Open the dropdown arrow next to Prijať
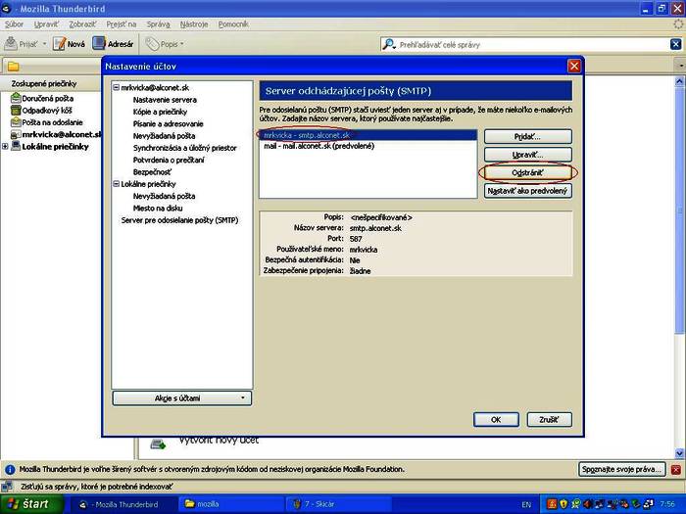686x514 pixels. 44,44
